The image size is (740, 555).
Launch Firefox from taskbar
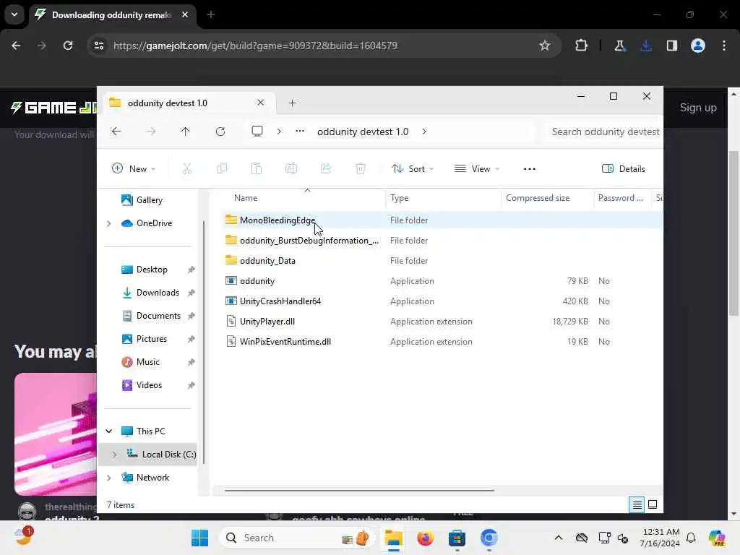(425, 538)
